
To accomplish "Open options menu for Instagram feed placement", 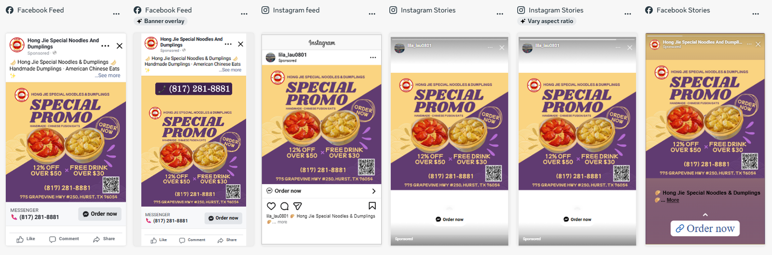I will 372,14.
